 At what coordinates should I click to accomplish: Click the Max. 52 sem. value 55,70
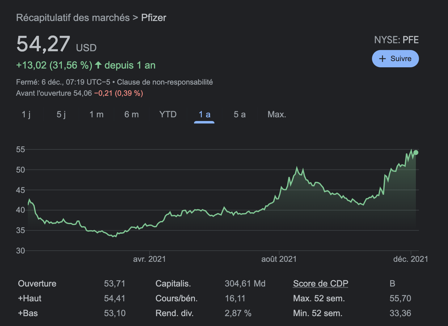point(400,298)
